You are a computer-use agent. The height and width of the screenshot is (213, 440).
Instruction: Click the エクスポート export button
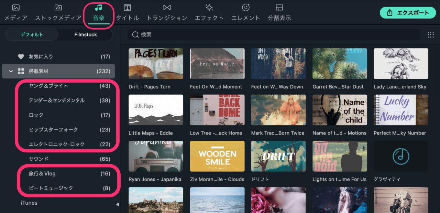click(408, 13)
